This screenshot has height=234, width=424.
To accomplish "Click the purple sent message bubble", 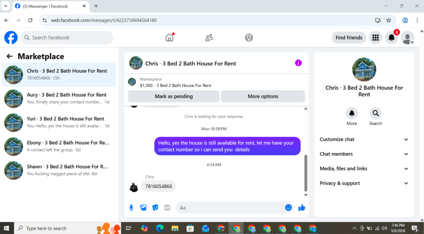I will point(227,146).
